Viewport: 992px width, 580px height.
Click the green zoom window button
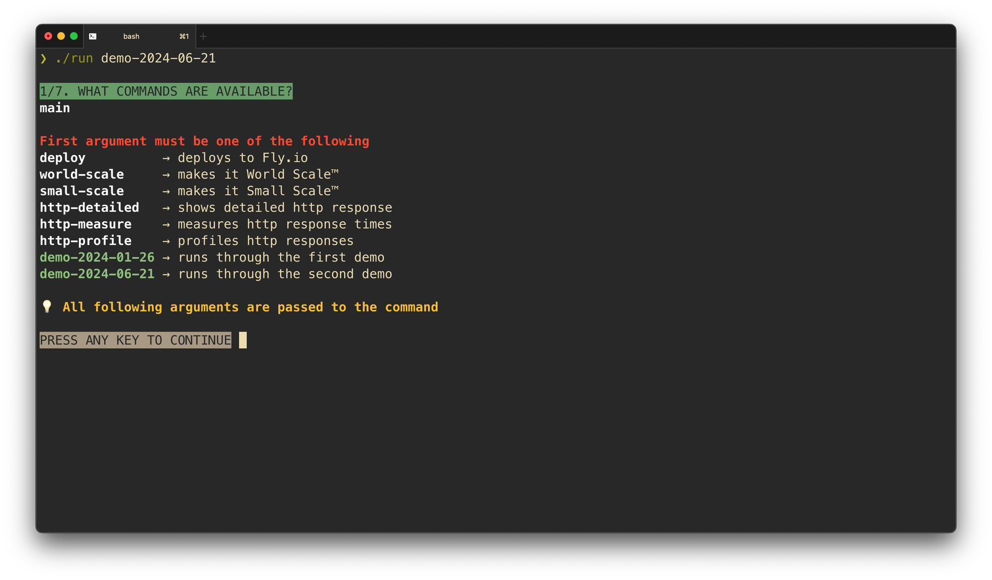[x=74, y=36]
